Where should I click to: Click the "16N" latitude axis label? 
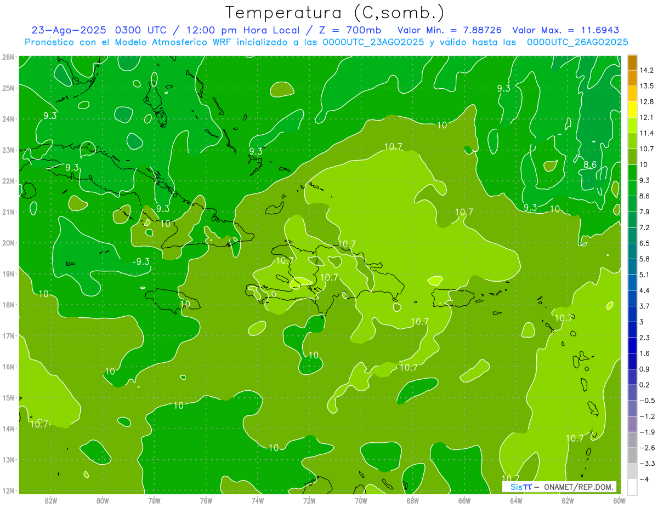[x=8, y=367]
